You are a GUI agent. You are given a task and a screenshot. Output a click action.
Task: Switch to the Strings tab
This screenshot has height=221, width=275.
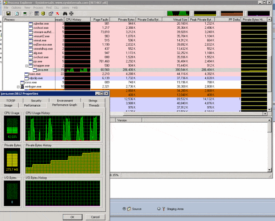93,101
